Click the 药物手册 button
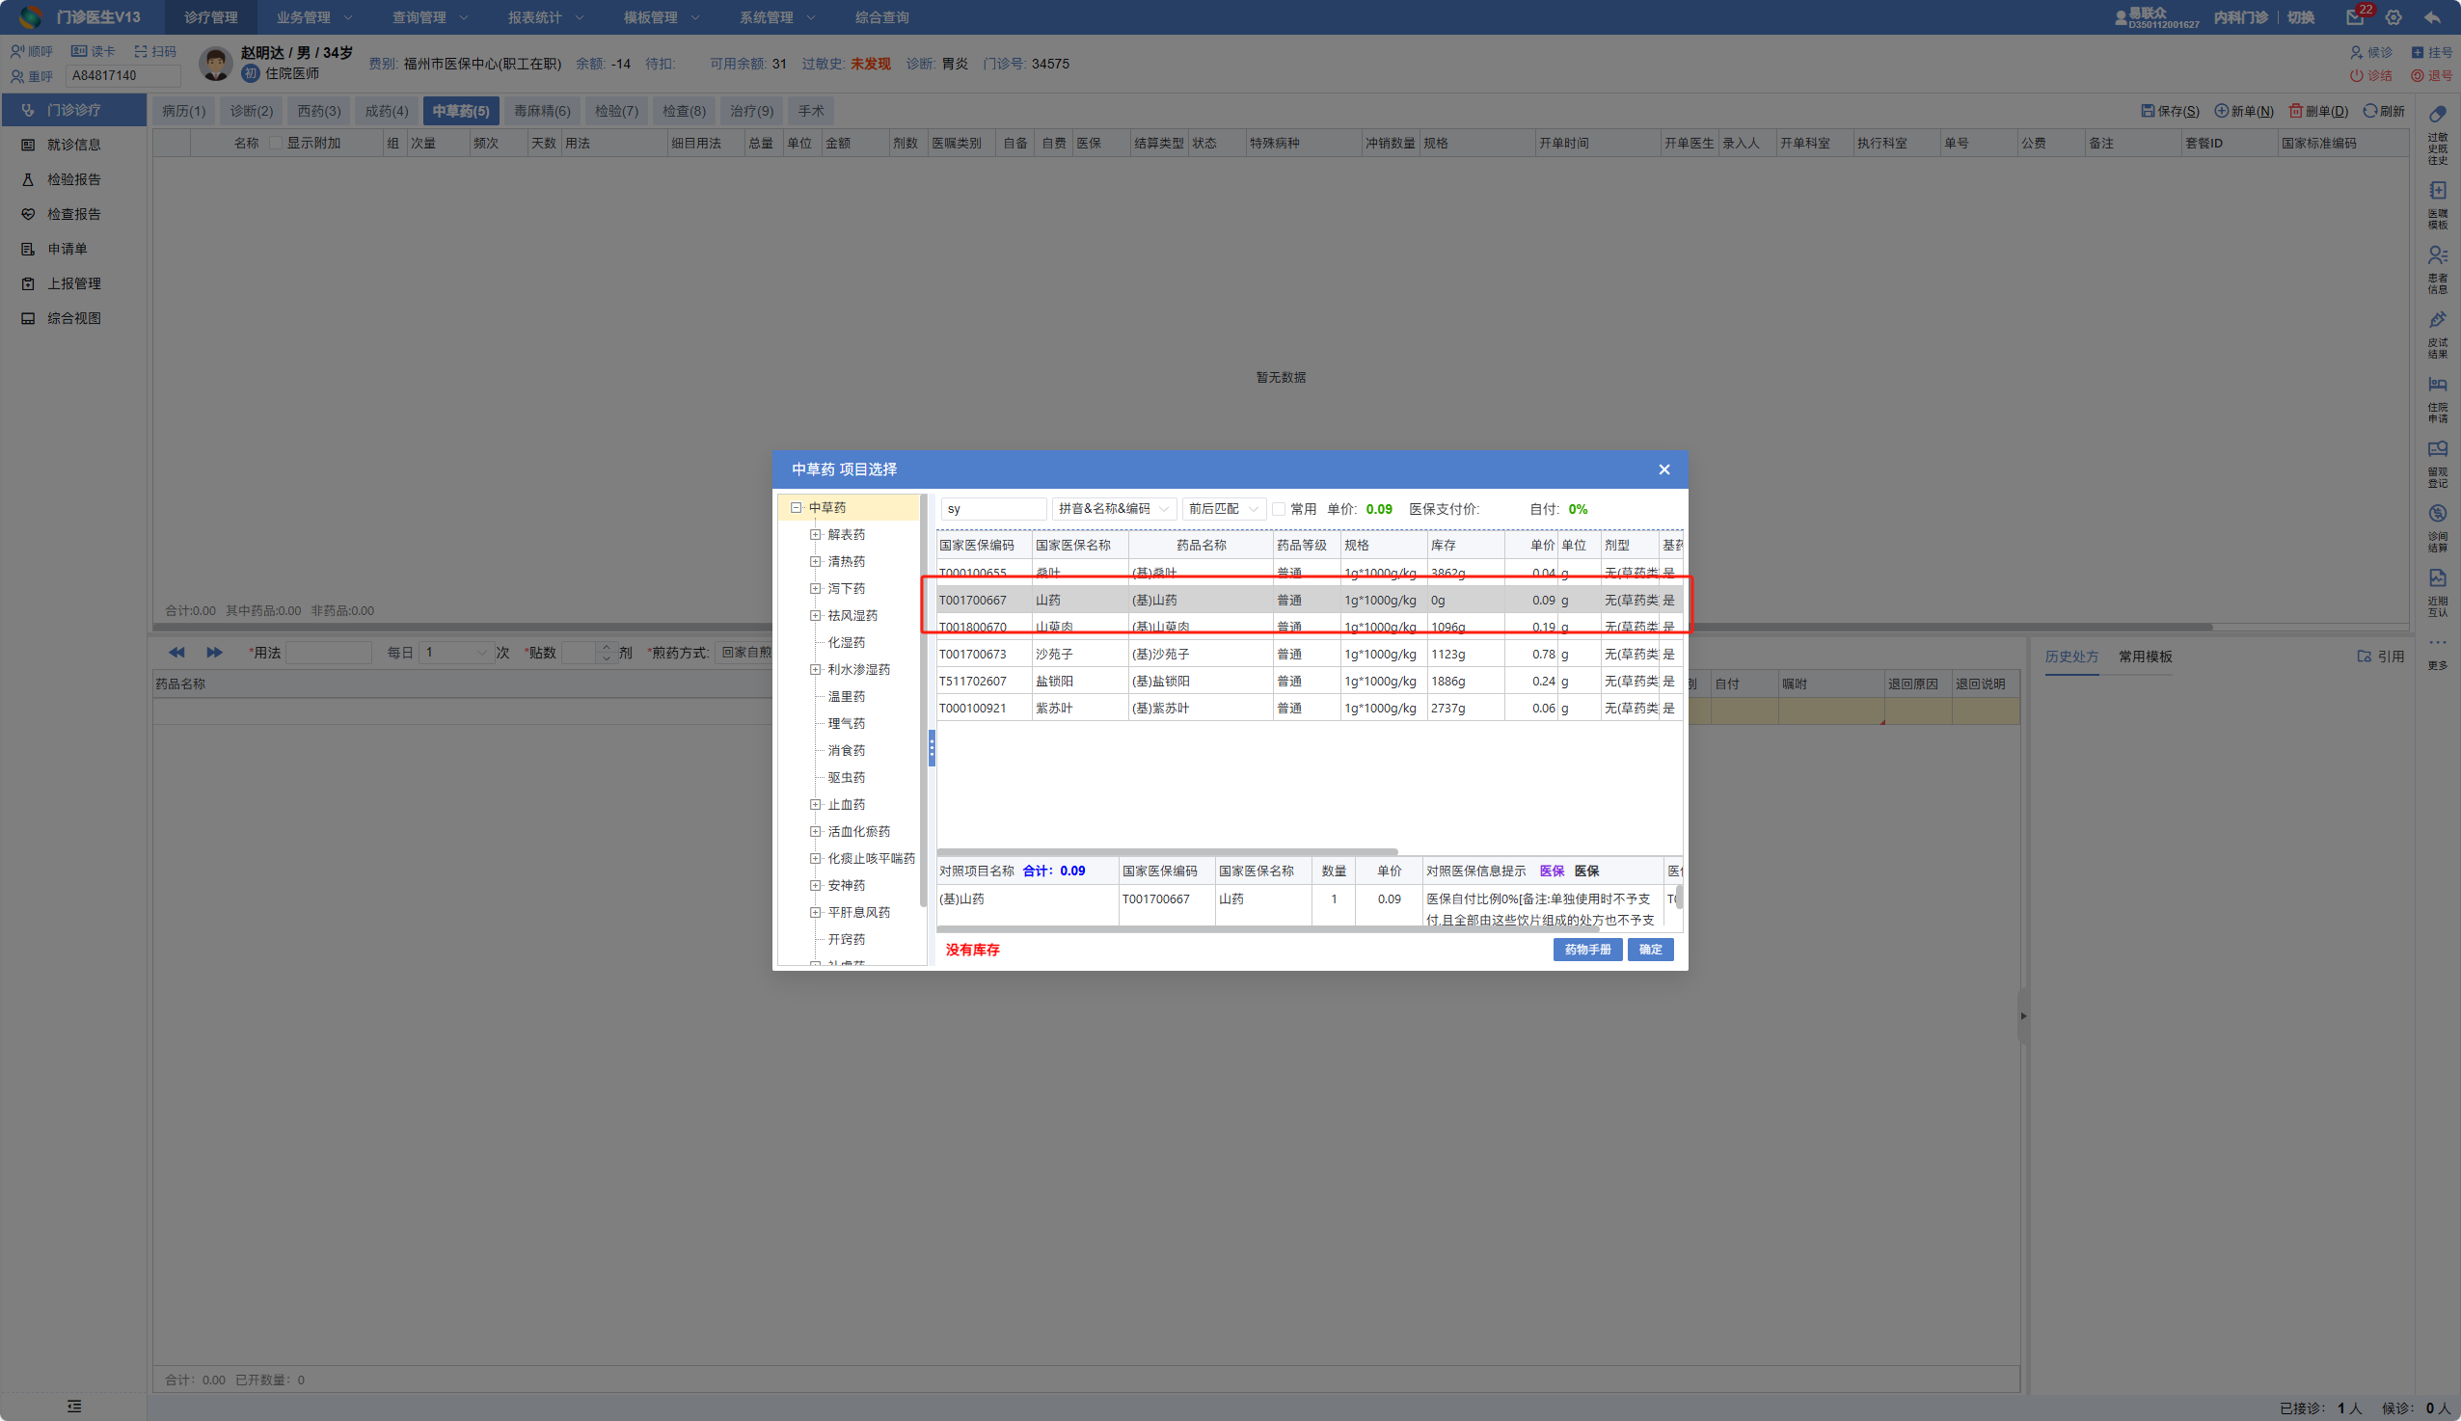Viewport: 2461px width, 1421px height. (x=1586, y=950)
